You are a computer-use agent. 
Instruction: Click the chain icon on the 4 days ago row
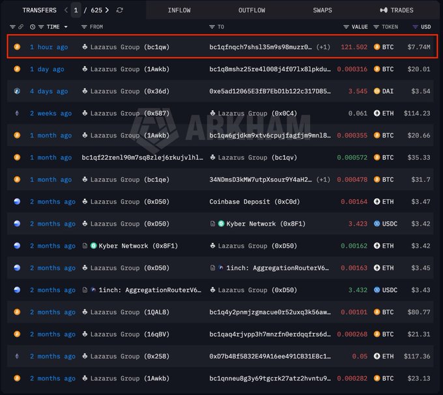pyautogui.click(x=17, y=91)
